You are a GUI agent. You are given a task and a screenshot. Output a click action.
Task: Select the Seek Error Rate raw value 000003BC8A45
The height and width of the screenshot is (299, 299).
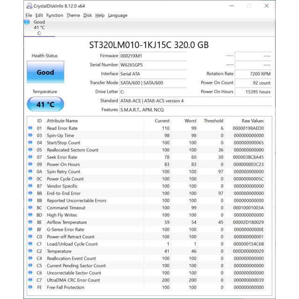point(248,157)
